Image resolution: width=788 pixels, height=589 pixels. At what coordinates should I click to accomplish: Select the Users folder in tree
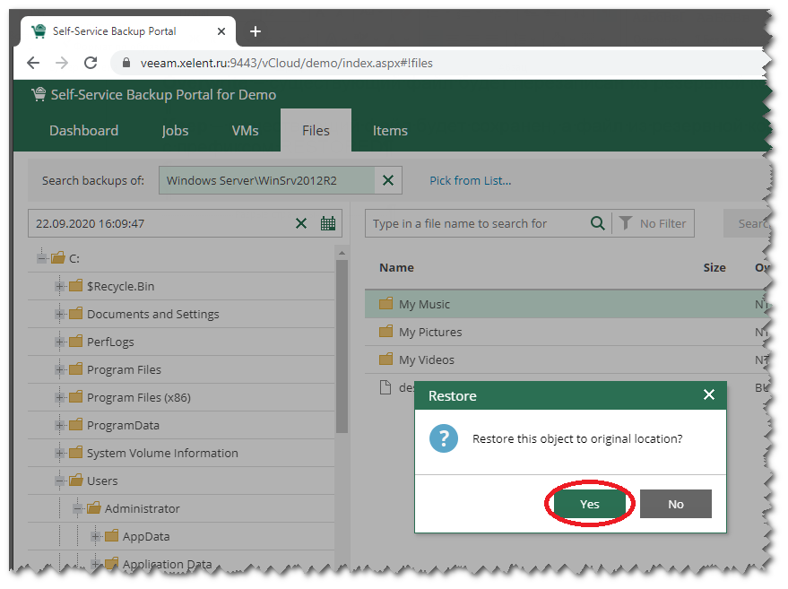click(102, 481)
